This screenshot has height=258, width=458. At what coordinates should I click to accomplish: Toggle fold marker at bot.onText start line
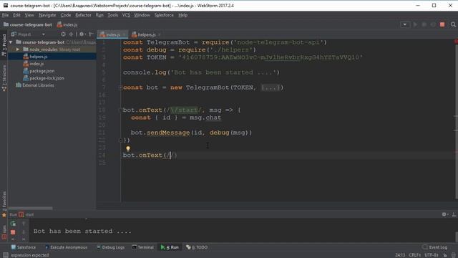coord(120,110)
